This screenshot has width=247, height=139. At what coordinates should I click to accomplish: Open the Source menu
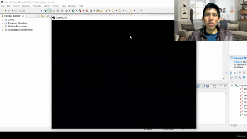click(16, 6)
